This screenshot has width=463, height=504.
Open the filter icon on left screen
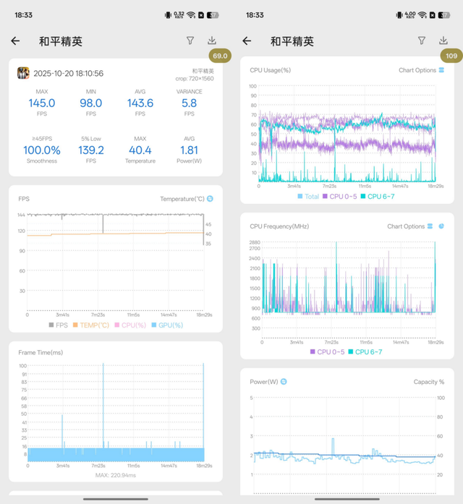(x=190, y=41)
